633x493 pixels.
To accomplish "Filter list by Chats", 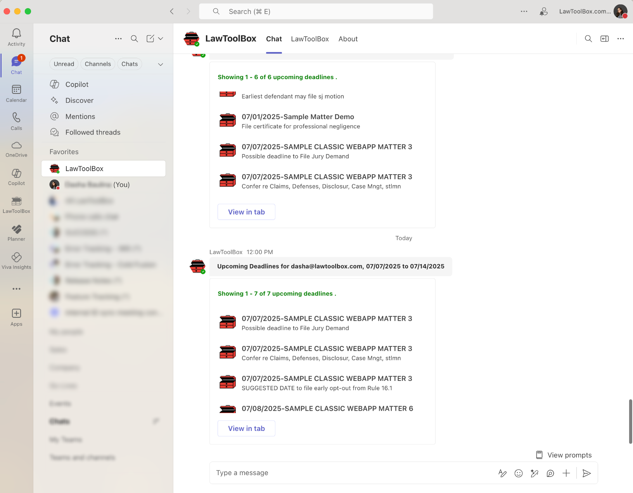I will coord(130,64).
